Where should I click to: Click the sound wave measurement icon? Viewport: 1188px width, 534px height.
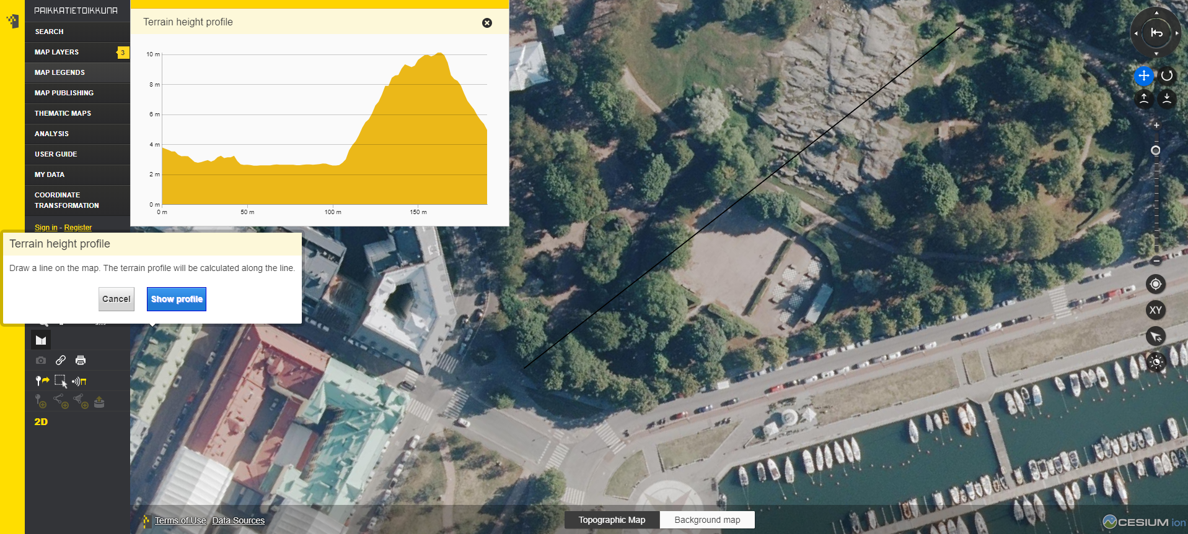(x=79, y=381)
